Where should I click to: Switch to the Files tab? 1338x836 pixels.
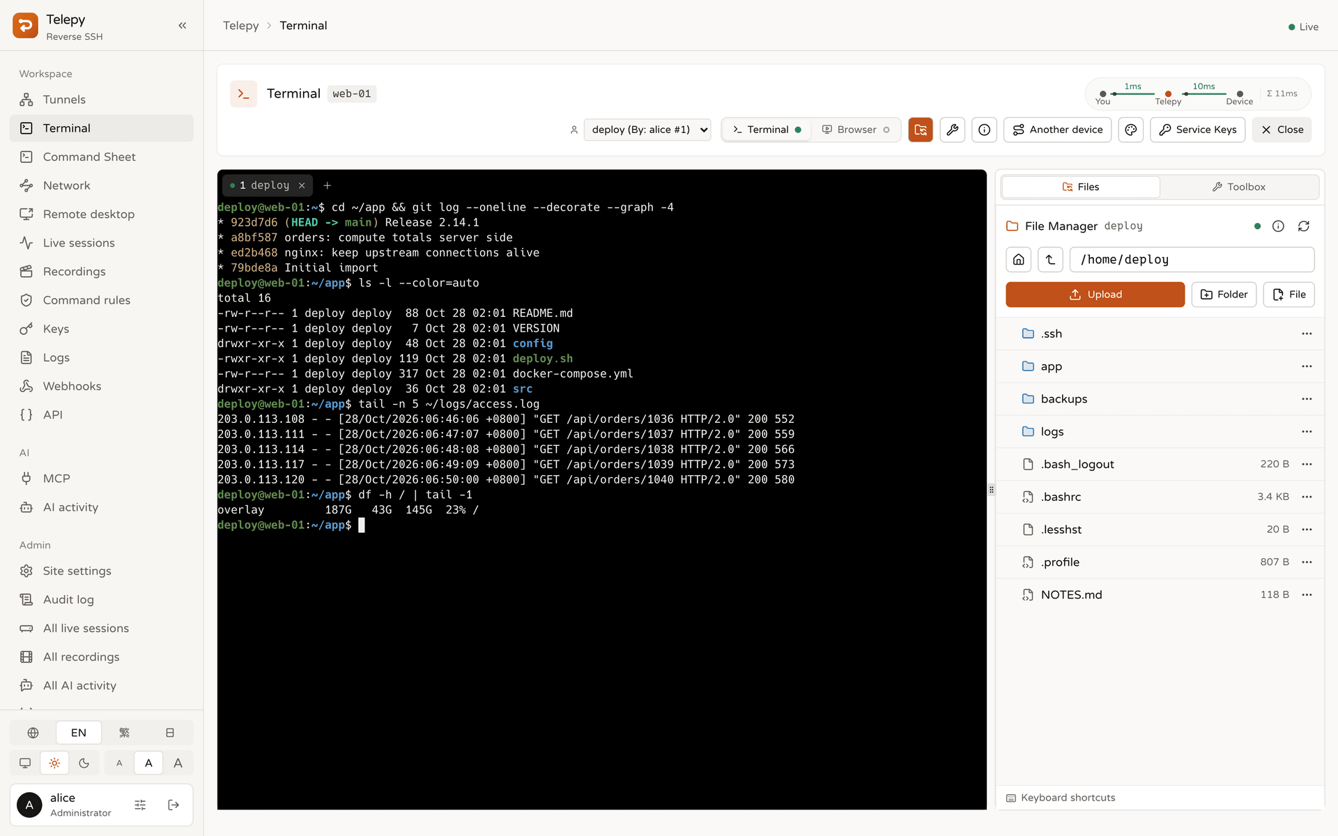click(1081, 187)
